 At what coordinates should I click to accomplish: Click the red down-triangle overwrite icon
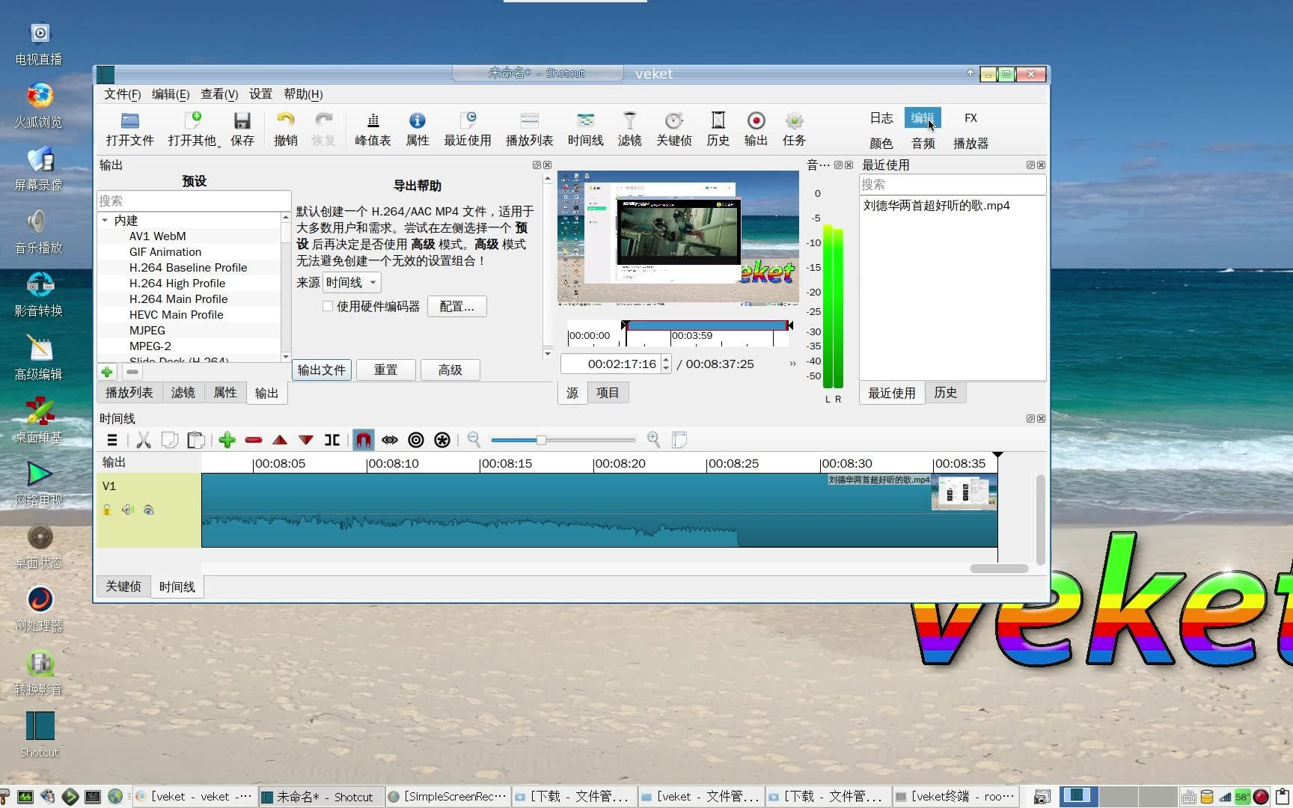[x=306, y=440]
